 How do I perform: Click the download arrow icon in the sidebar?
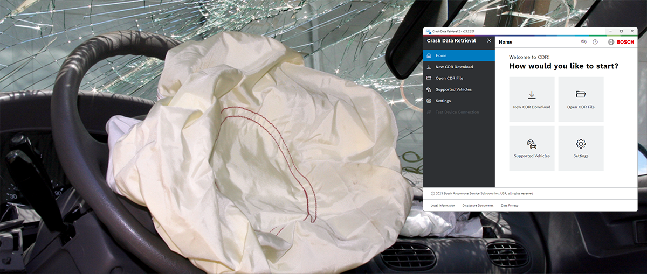[x=429, y=67]
